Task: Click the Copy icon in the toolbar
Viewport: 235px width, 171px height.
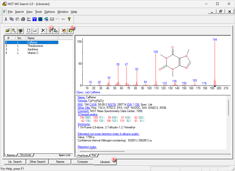Action: 12,19
